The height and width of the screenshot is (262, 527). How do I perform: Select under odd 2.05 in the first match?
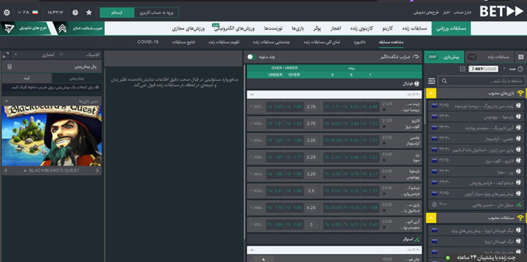(x=276, y=107)
